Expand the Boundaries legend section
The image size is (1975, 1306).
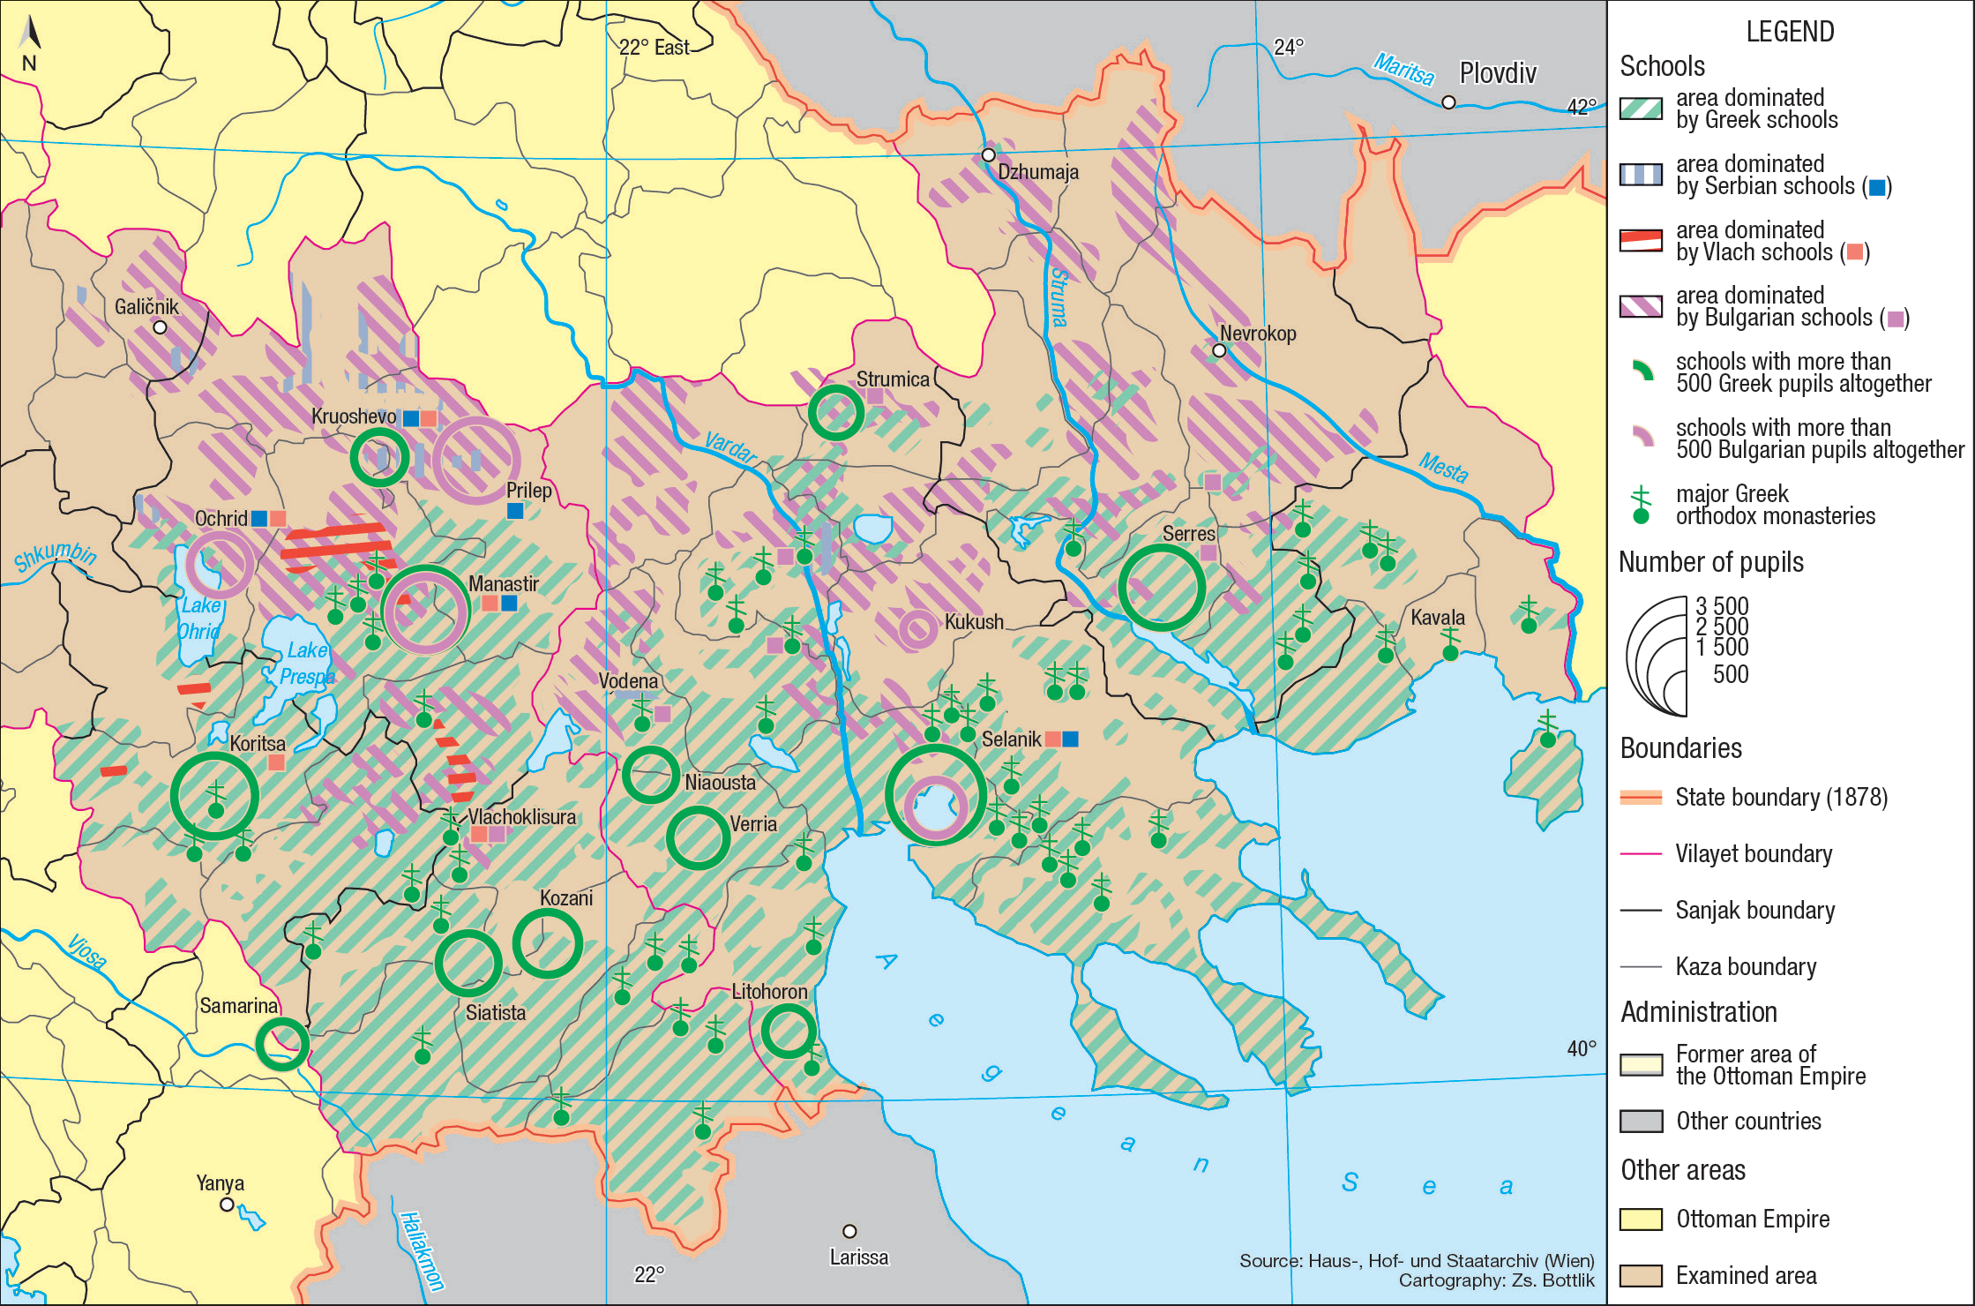point(1679,748)
